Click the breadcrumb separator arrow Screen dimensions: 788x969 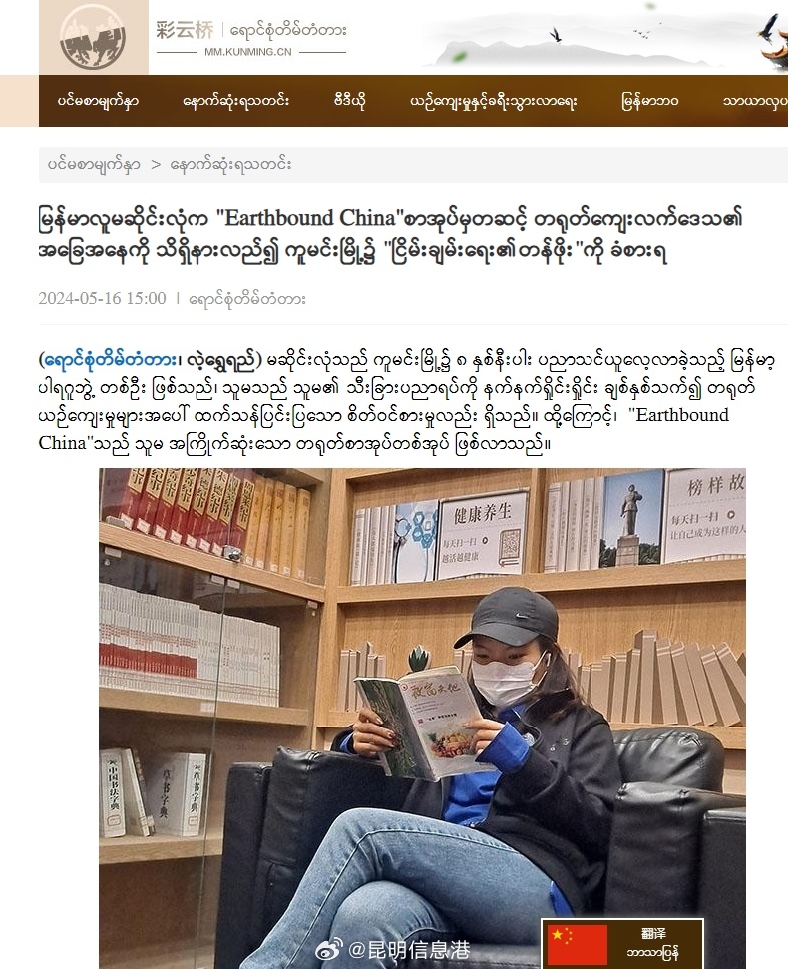[x=156, y=165]
